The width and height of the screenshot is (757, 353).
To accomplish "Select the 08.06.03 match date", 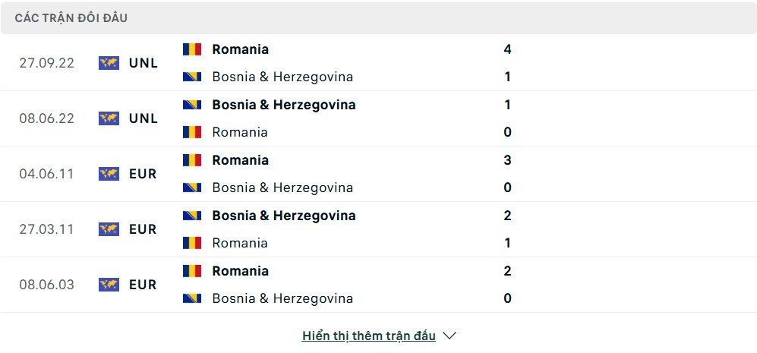I will (x=47, y=285).
